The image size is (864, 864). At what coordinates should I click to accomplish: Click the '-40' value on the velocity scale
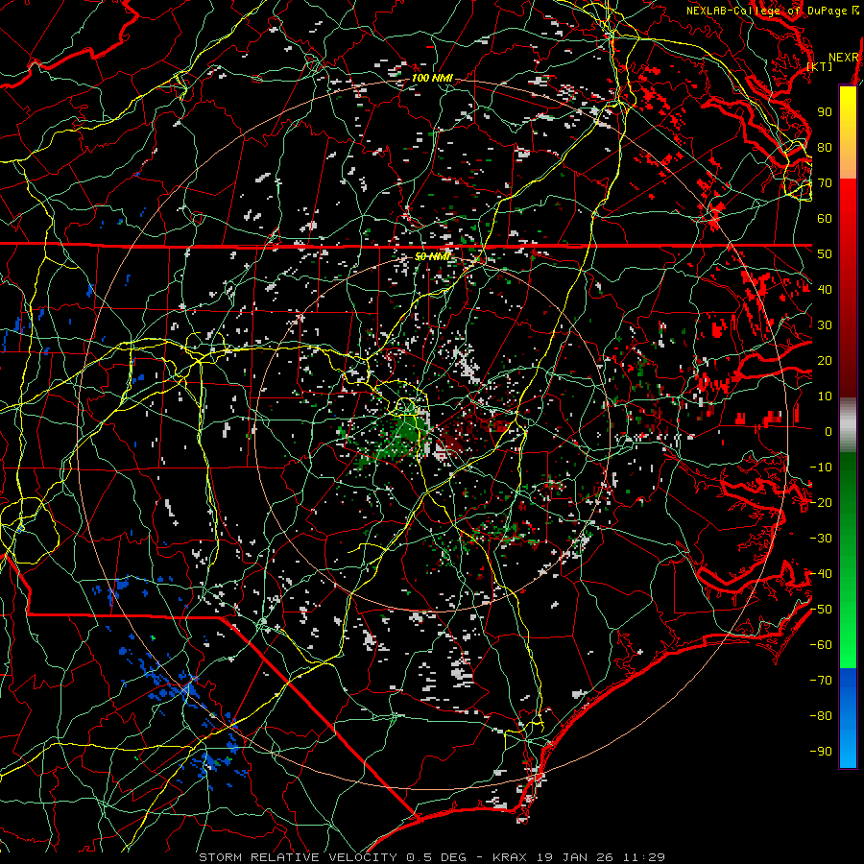point(821,574)
